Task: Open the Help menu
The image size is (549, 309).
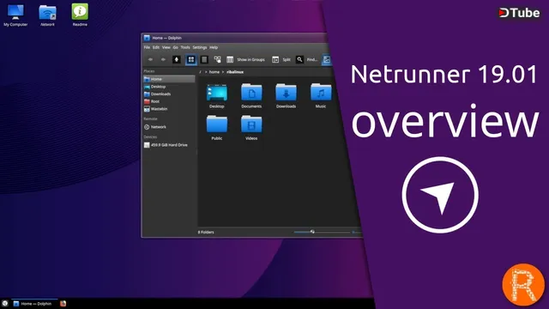Action: 214,47
